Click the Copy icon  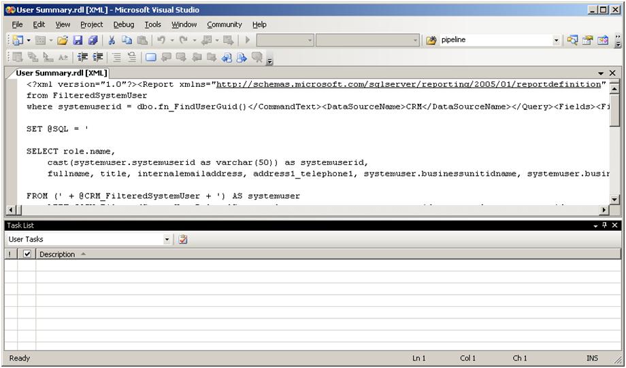coord(127,40)
